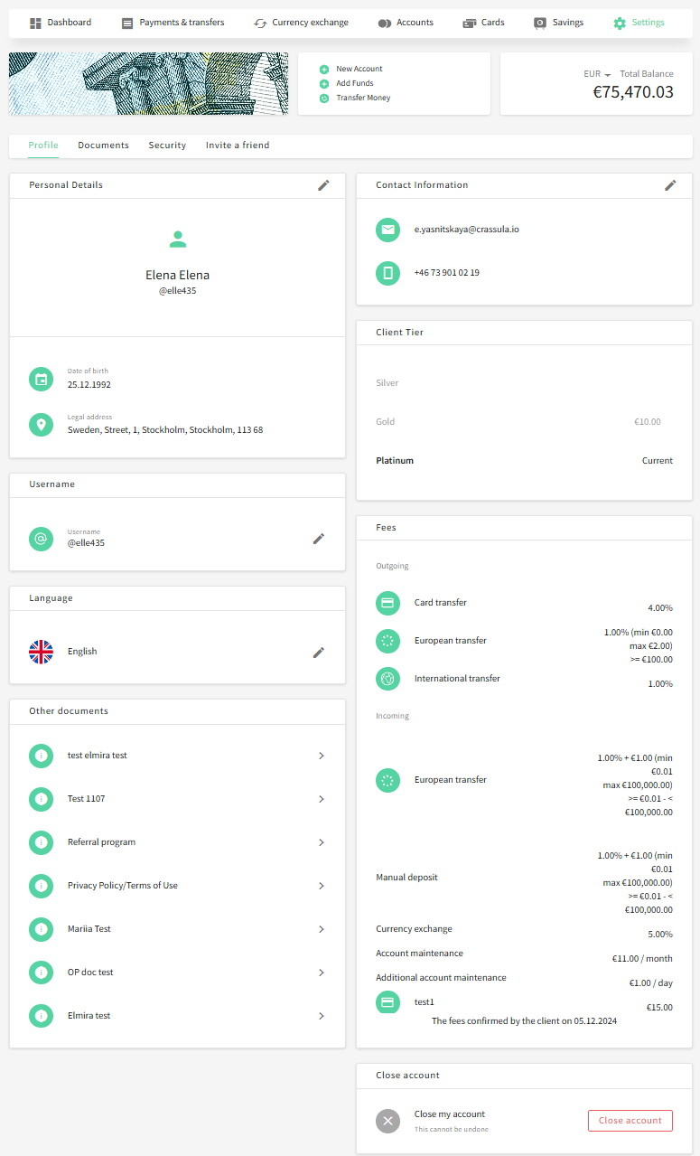Select the Gold client tier row
This screenshot has width=700, height=1156.
524,422
